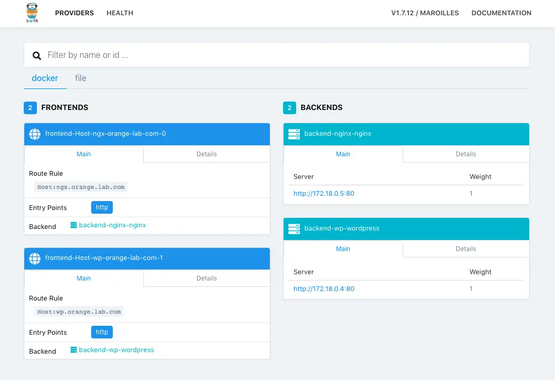Viewport: 555px width, 380px height.
Task: Open Details tab of backend-wp-wordpress card
Action: pyautogui.click(x=465, y=248)
